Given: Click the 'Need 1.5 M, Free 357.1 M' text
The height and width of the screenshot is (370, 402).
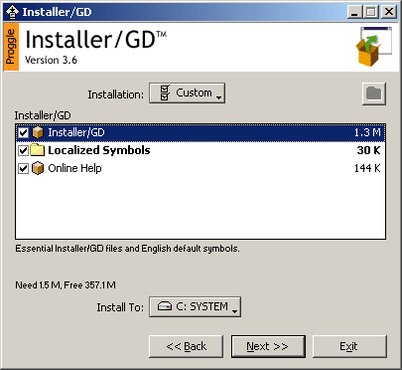Looking at the screenshot, I should (x=66, y=285).
